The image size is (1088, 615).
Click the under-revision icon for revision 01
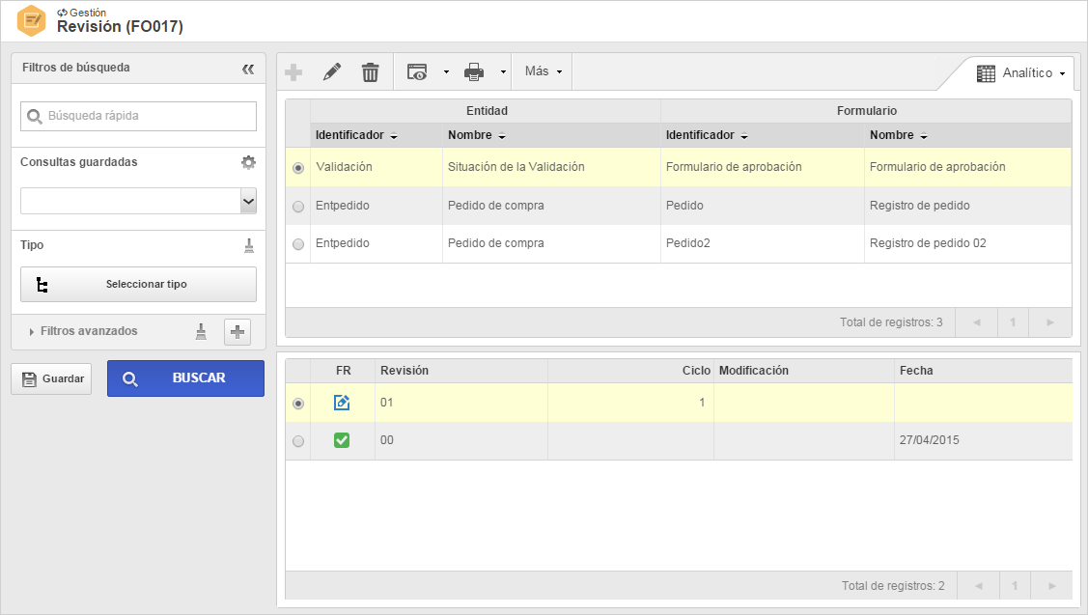[342, 403]
